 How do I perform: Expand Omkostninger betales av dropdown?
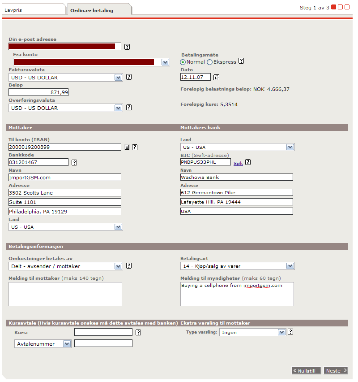tap(119, 266)
